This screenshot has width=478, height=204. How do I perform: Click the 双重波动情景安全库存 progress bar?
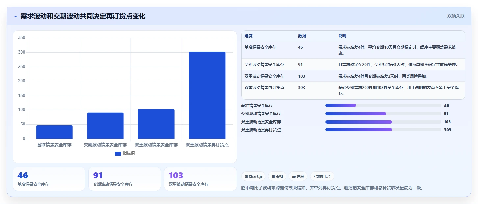383,122
